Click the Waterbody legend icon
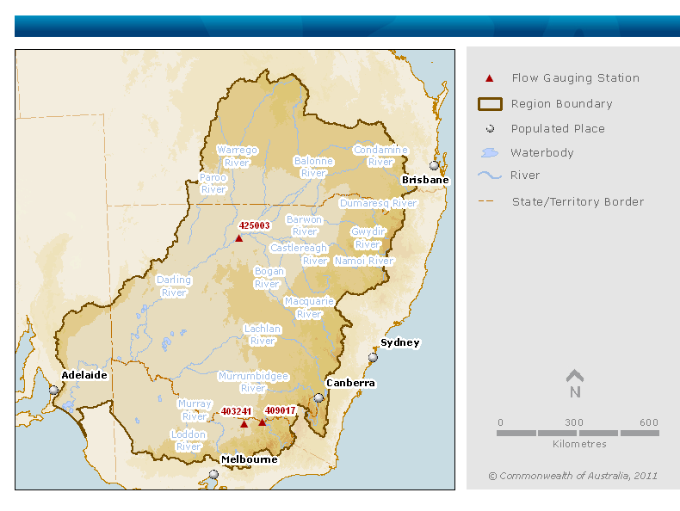Screen dimensions: 680x511 490,152
